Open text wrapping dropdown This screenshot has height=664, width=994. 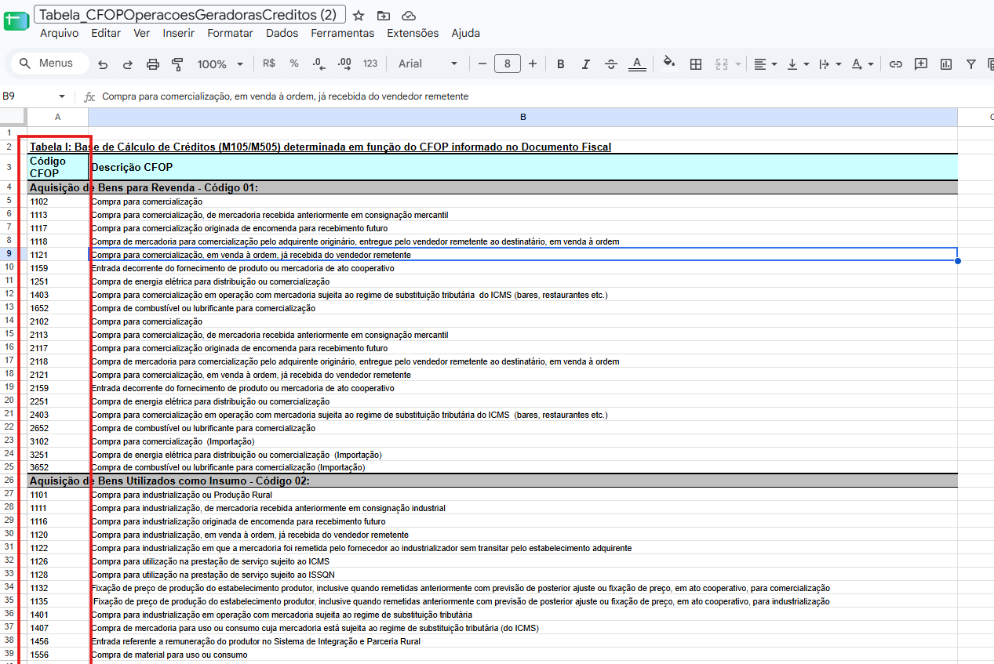click(830, 63)
